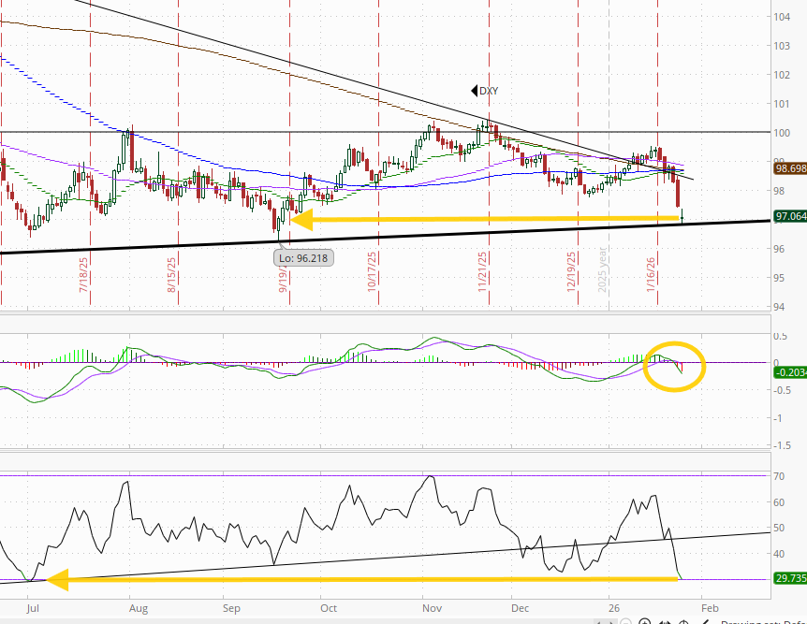
Task: Select the 10/17/25 expiration date marker
Action: tap(372, 272)
